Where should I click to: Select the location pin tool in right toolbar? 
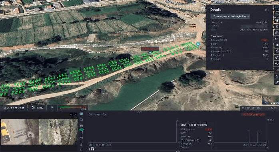(277, 57)
